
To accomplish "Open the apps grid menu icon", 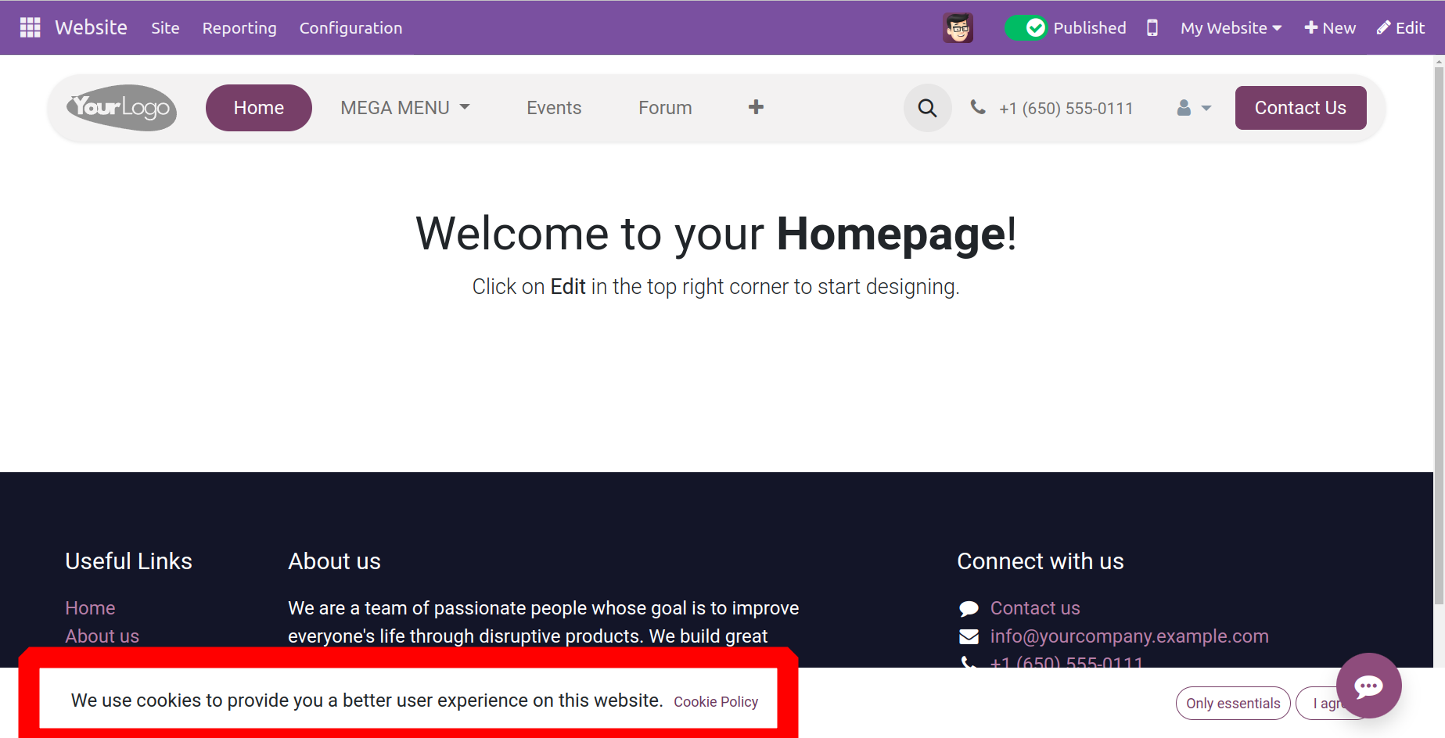I will (x=30, y=27).
